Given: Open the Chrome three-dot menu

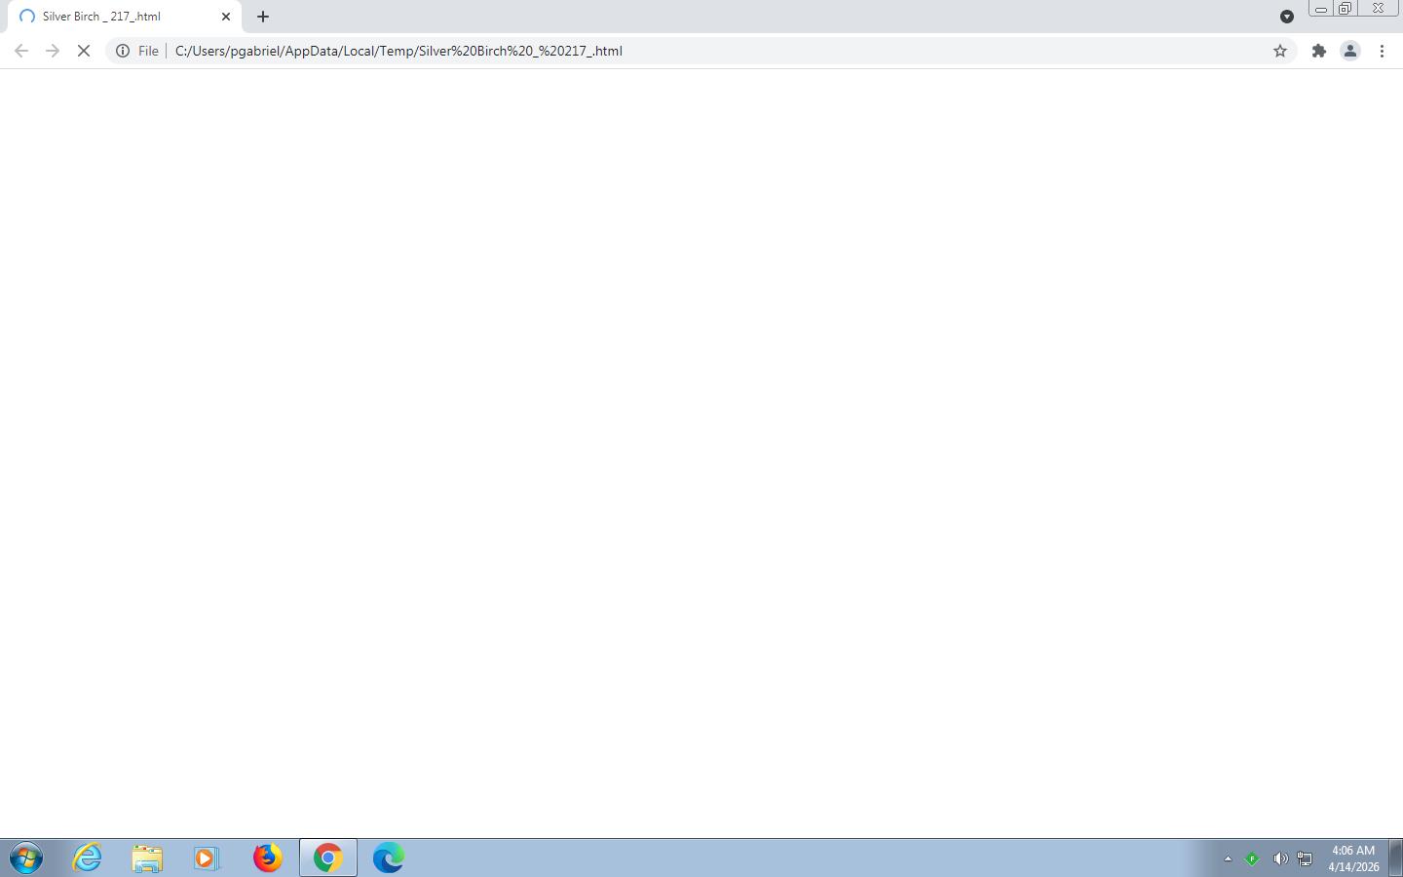Looking at the screenshot, I should pyautogui.click(x=1382, y=51).
